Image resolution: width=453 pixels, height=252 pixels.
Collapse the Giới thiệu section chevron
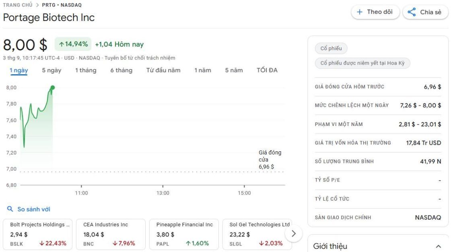tap(438, 246)
